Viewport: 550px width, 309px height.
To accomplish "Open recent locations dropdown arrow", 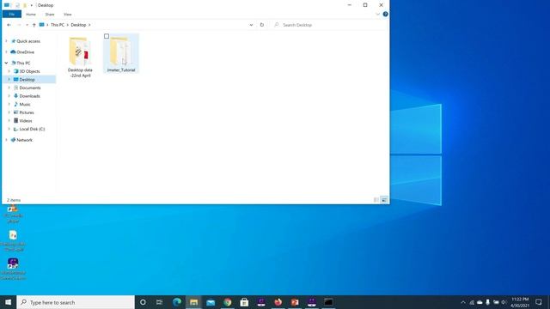I will [27, 25].
